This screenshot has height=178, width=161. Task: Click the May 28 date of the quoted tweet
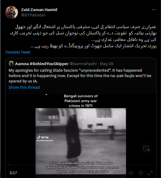pos(107,64)
